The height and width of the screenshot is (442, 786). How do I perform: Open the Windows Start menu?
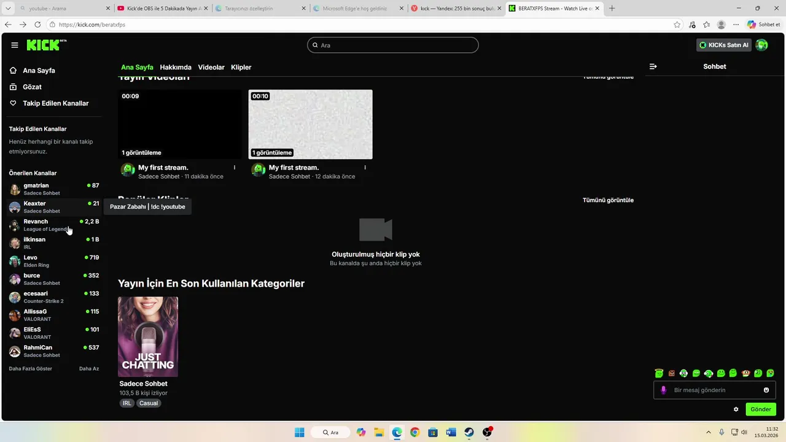tap(299, 432)
